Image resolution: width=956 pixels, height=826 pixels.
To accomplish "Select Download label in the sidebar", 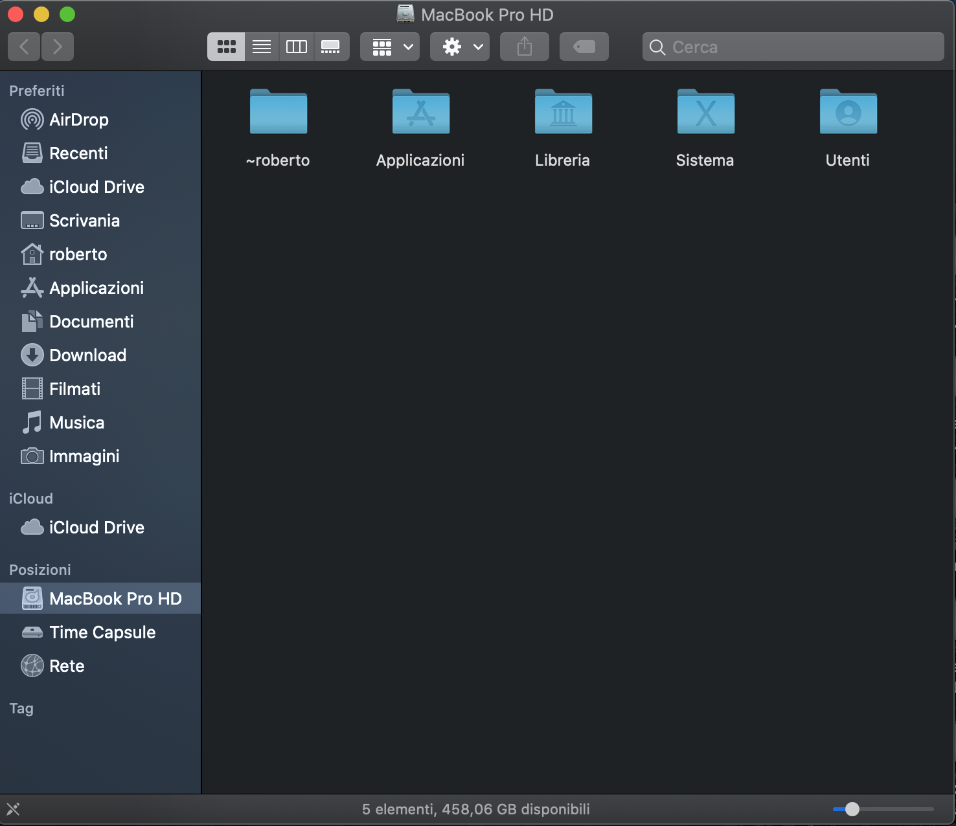I will [x=88, y=355].
